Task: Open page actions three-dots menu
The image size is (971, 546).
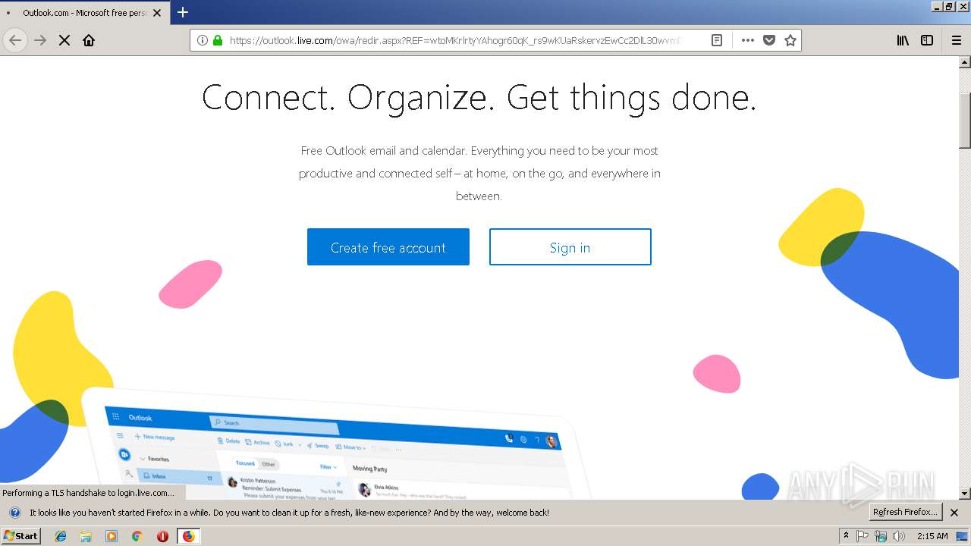Action: click(748, 40)
